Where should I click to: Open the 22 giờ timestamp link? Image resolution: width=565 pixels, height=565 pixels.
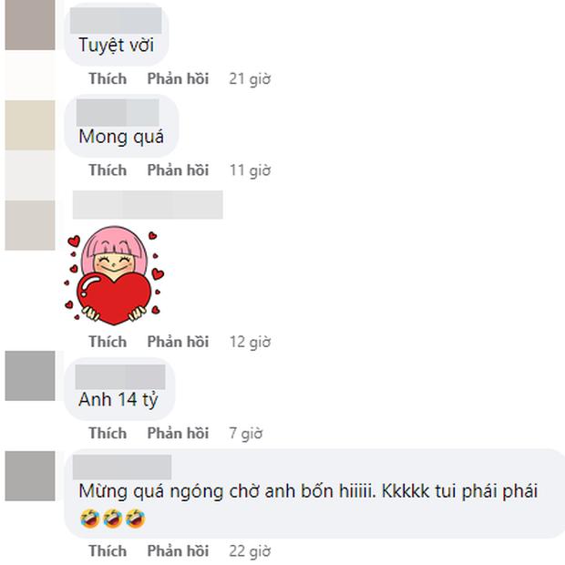click(250, 551)
